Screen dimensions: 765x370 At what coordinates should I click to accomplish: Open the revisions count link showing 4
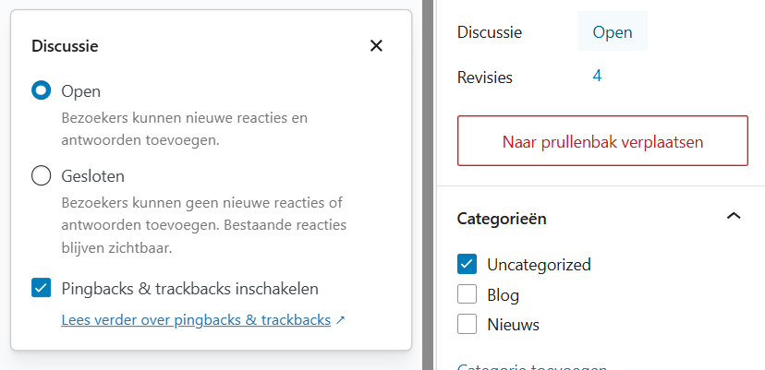coord(597,76)
